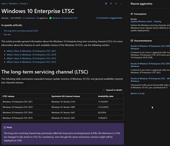The image size is (170, 146).
Task: Click the Risorse aggiuntive heading
Action: 141,4
